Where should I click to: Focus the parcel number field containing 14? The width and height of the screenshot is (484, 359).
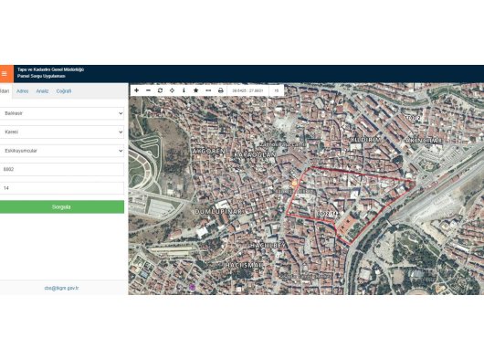(x=62, y=188)
